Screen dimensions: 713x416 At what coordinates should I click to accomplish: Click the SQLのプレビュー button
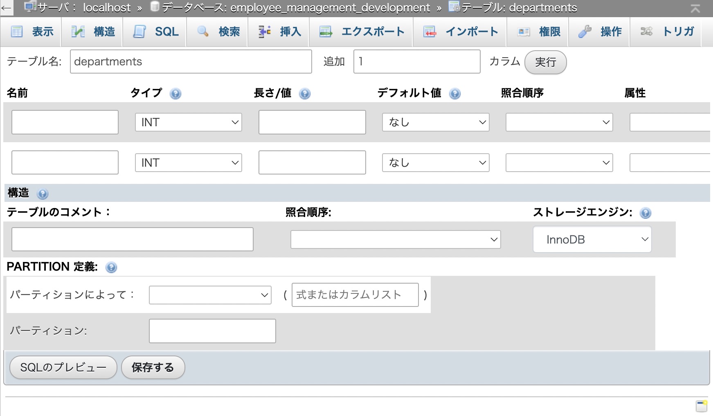(63, 367)
